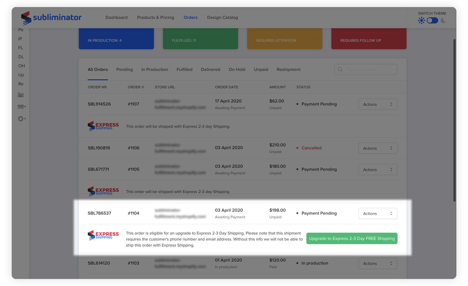Screen dimensions: 468x286
Task: Open the image folder sidebar icon
Action: tap(21, 95)
